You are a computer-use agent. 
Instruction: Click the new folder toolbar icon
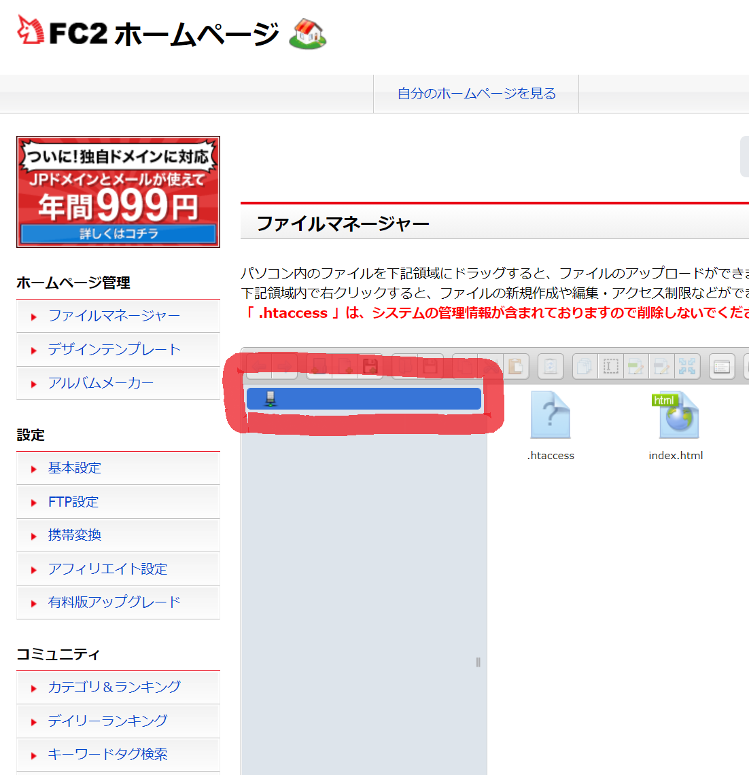click(319, 367)
